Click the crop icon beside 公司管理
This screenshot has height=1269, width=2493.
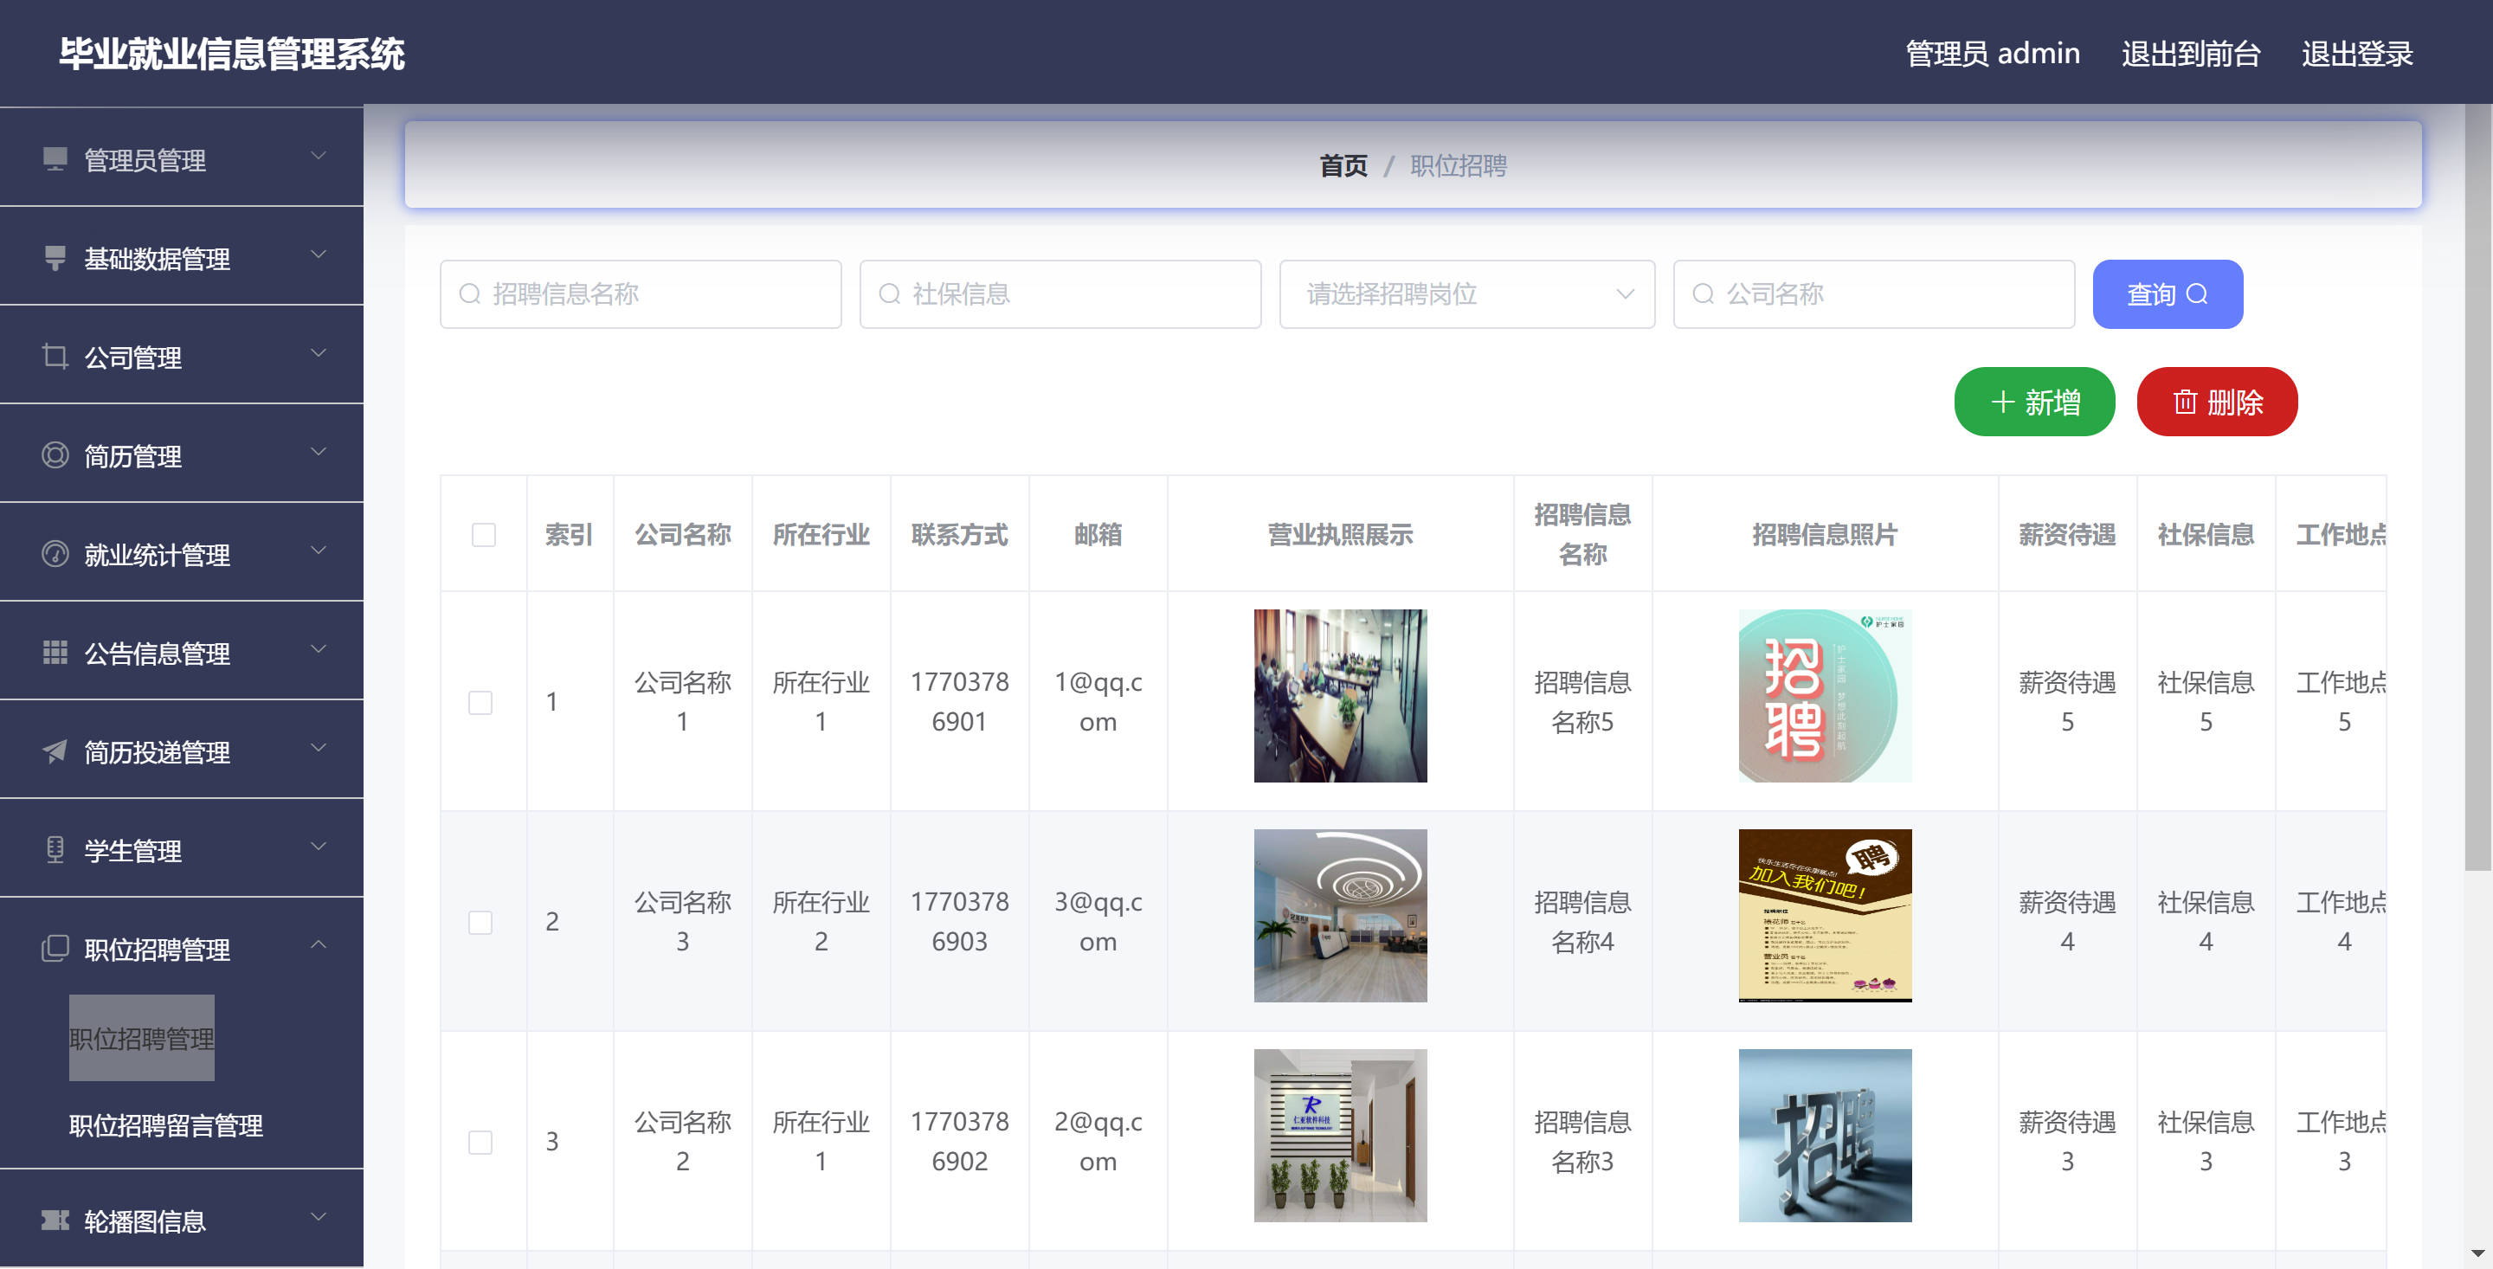tap(55, 357)
